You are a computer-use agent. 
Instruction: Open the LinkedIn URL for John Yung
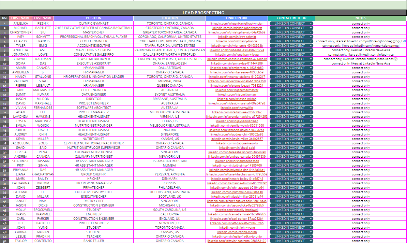pos(237,227)
